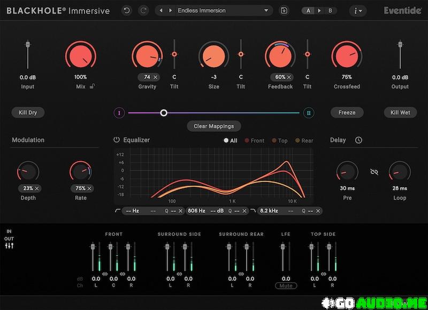Click the Modulation Depth knob
This screenshot has width=428, height=310.
(28, 172)
